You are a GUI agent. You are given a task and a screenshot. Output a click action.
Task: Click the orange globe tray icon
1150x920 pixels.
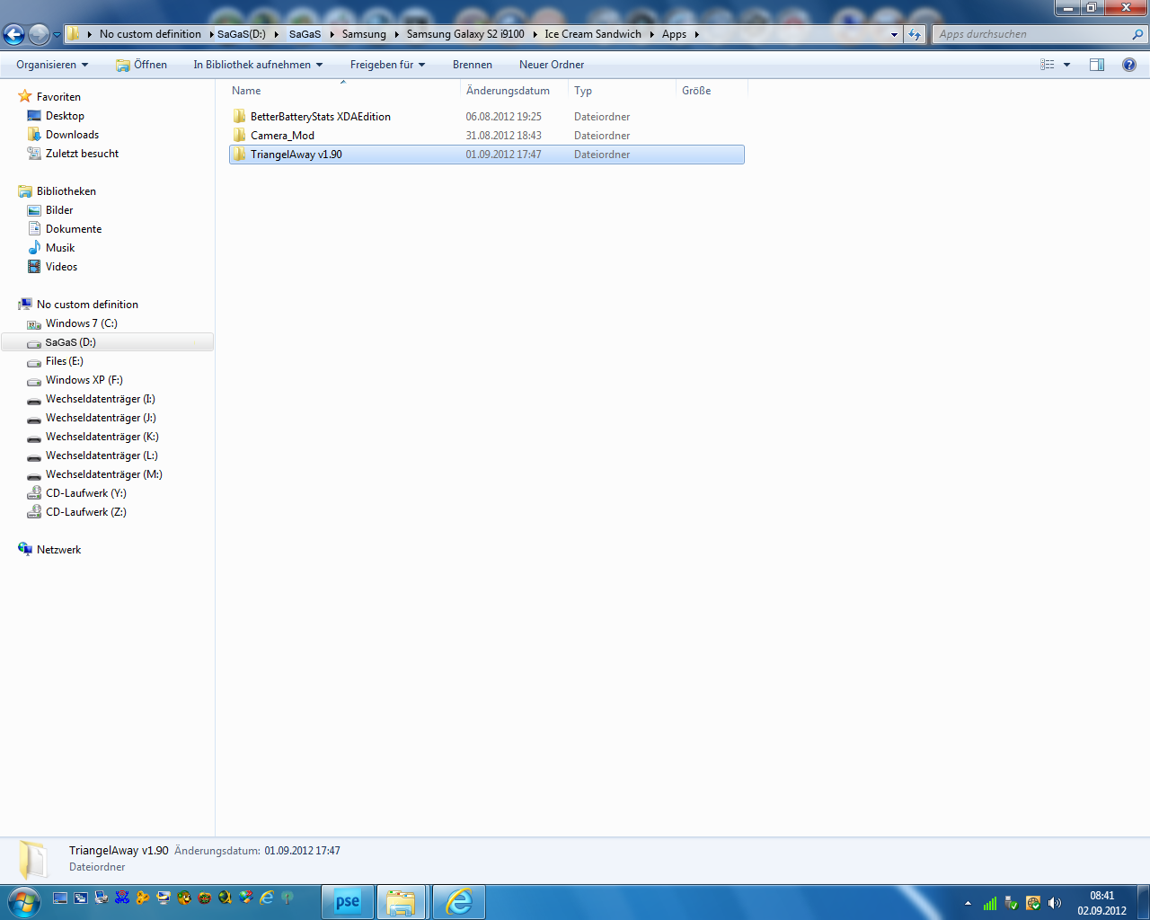click(1033, 903)
